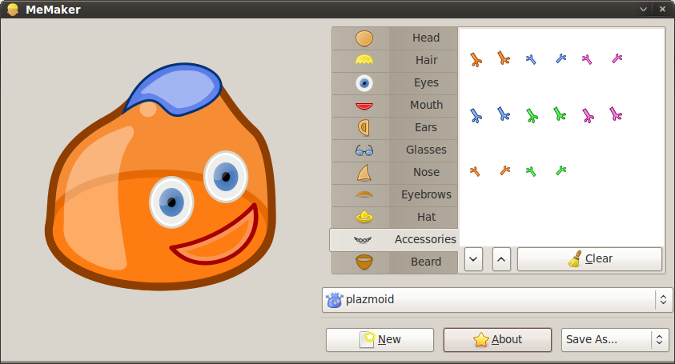Choose the small orange arm with hand at upper right
675x364 pixels.
point(505,170)
